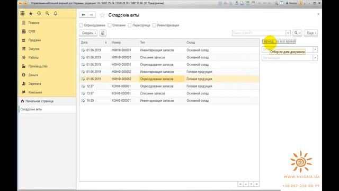Add Складские акты to favorites star
This screenshot has height=191, width=339.
pos(102,15)
